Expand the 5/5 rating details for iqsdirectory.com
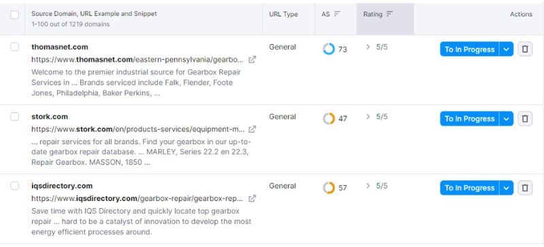Image resolution: width=544 pixels, height=247 pixels. point(368,186)
